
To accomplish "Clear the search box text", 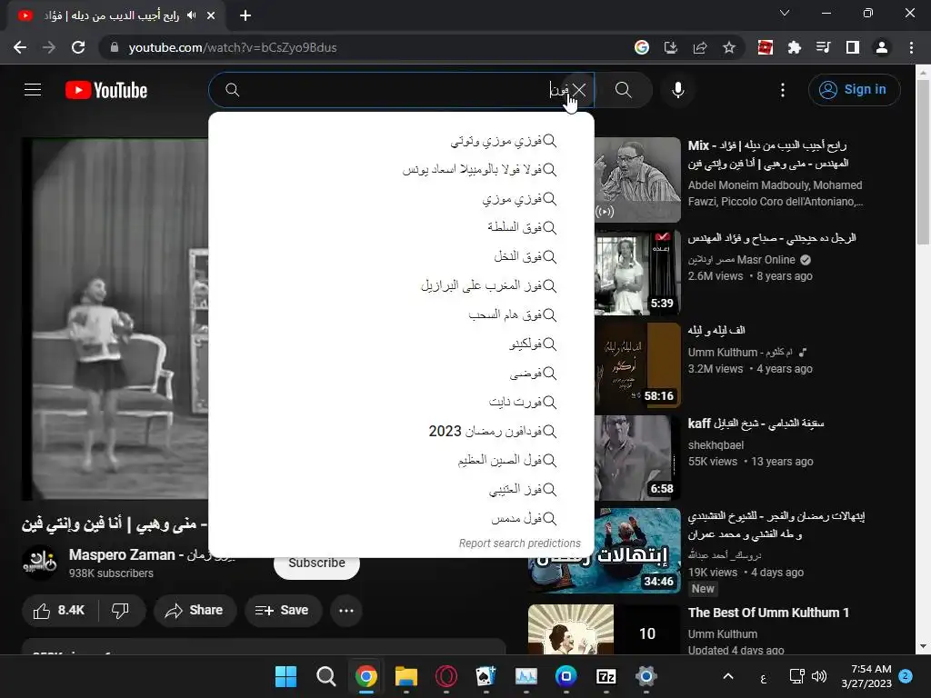I will pos(579,90).
